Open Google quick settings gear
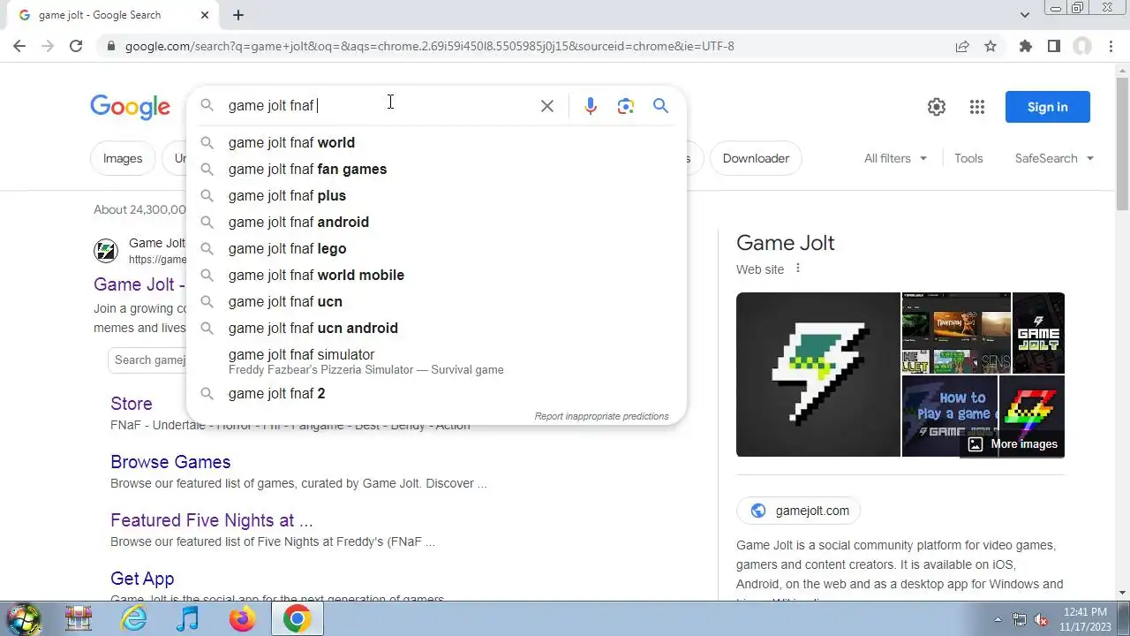 coord(937,107)
